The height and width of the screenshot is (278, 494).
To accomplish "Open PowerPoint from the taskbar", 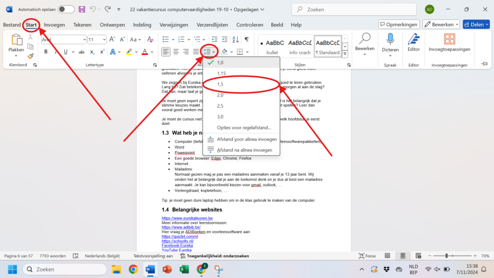I will point(167,269).
